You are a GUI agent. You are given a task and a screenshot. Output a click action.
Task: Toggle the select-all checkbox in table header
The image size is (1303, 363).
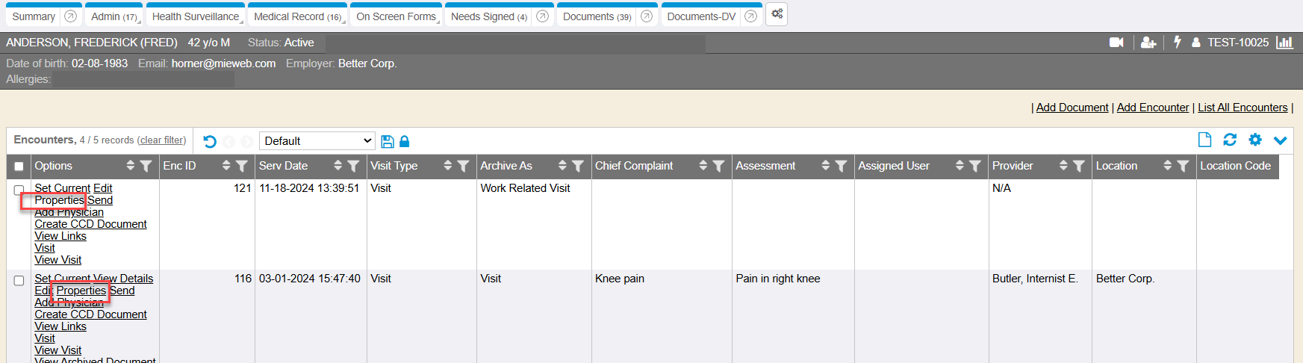(x=19, y=167)
